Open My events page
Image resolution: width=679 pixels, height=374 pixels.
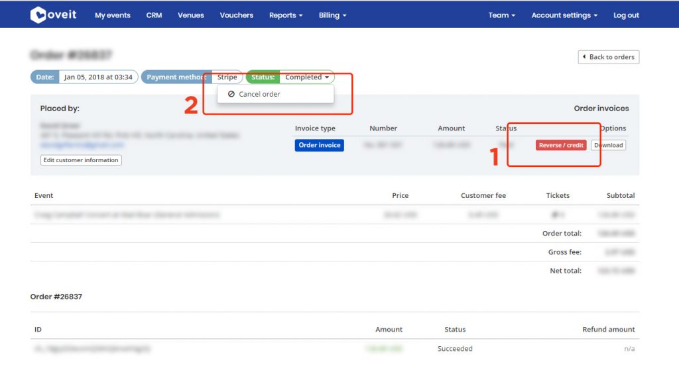113,15
